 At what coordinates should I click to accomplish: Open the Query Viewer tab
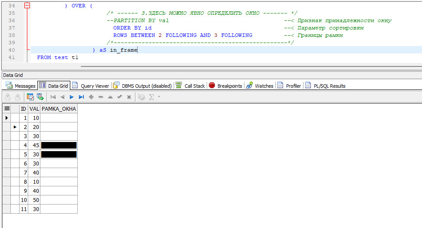pyautogui.click(x=91, y=86)
